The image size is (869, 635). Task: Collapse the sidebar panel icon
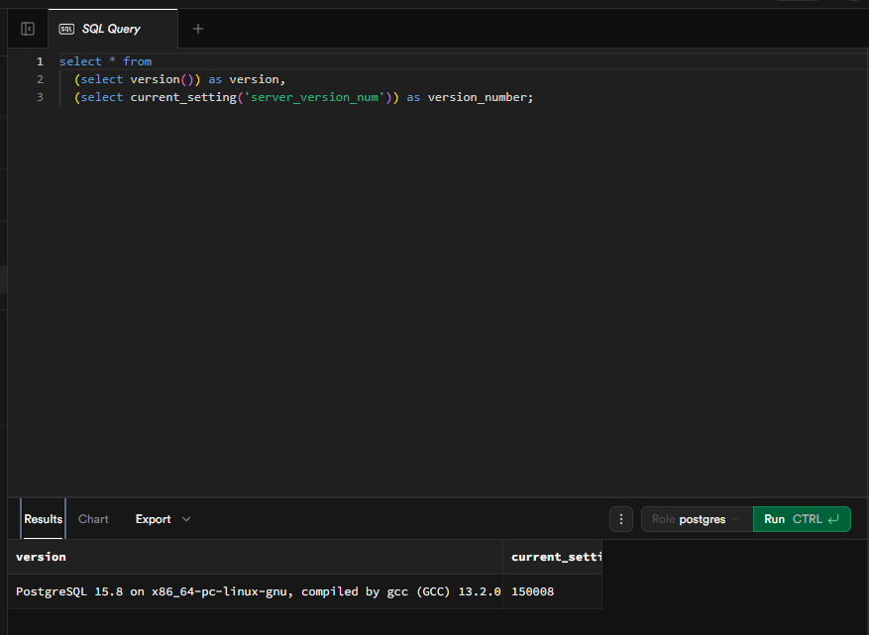click(28, 29)
